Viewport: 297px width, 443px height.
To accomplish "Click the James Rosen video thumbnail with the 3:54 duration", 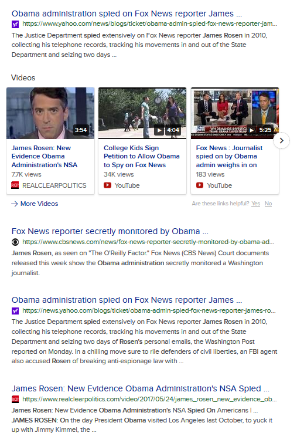I will (x=50, y=113).
